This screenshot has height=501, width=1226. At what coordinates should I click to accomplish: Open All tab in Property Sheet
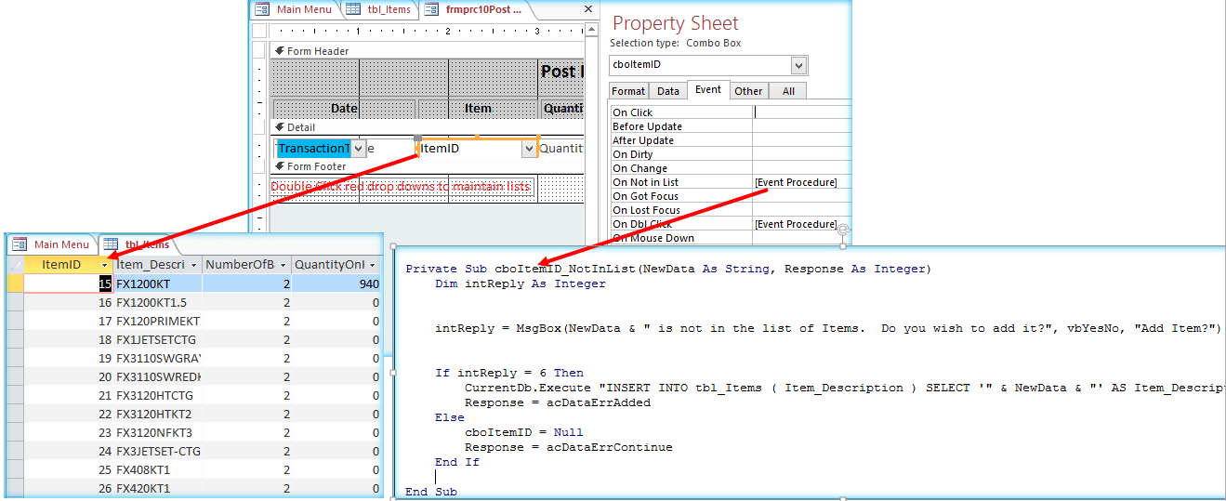(788, 90)
